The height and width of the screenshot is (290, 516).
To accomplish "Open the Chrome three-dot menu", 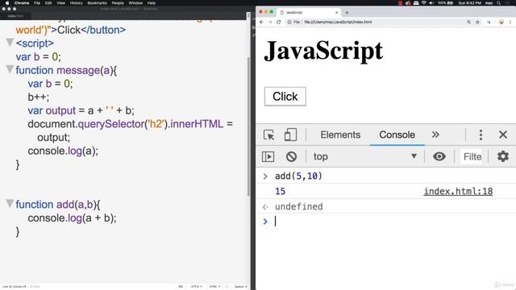I will point(510,22).
